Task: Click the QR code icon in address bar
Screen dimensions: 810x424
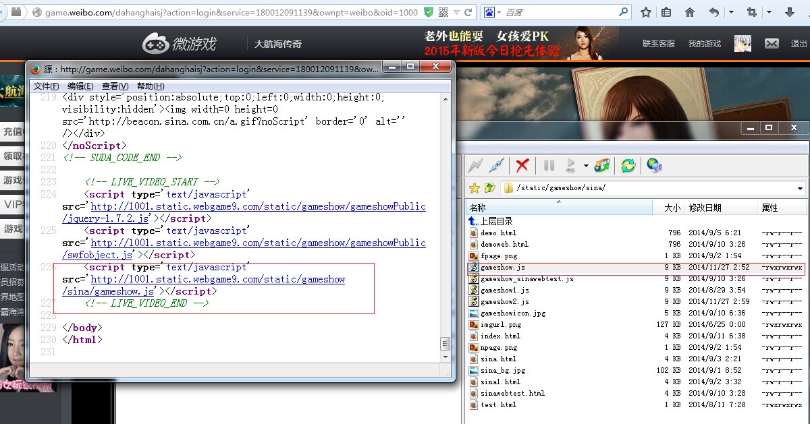Action: 444,12
